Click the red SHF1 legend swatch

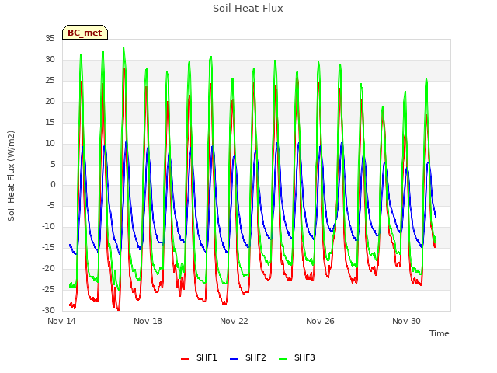(x=185, y=359)
